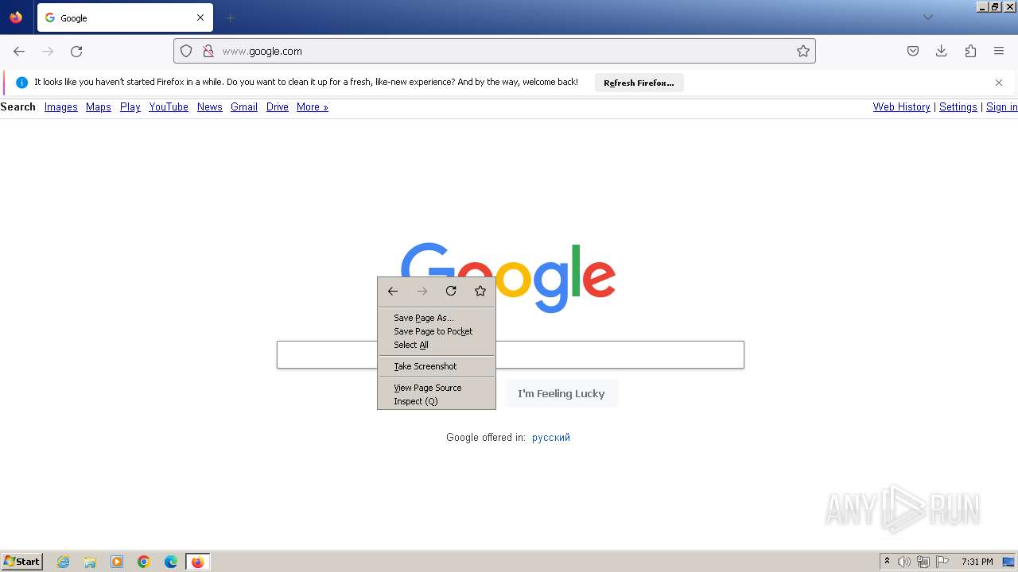Select Firefox taskbar button
Screen dimensions: 1018x572
197,562
